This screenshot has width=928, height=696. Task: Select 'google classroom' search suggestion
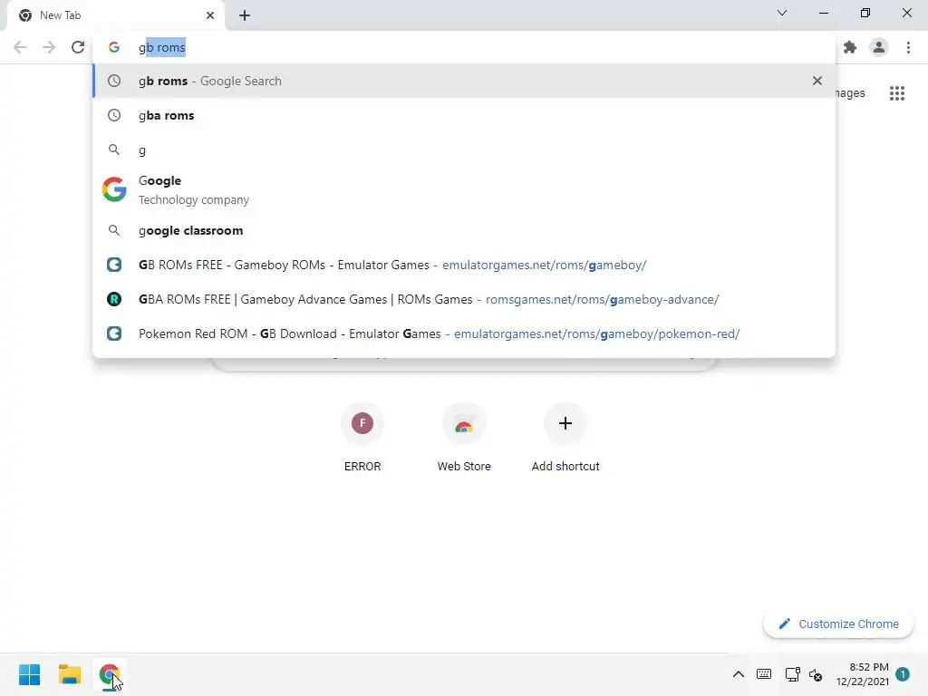coord(464,231)
